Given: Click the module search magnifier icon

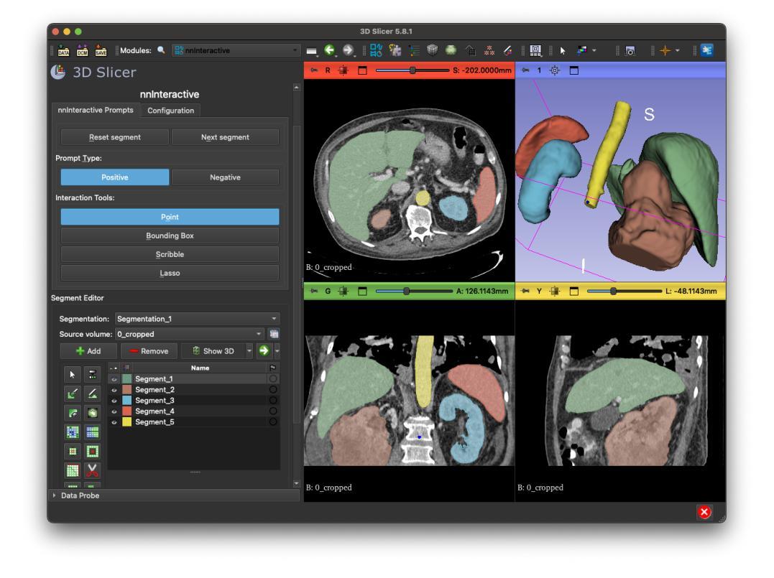Looking at the screenshot, I should tap(161, 50).
